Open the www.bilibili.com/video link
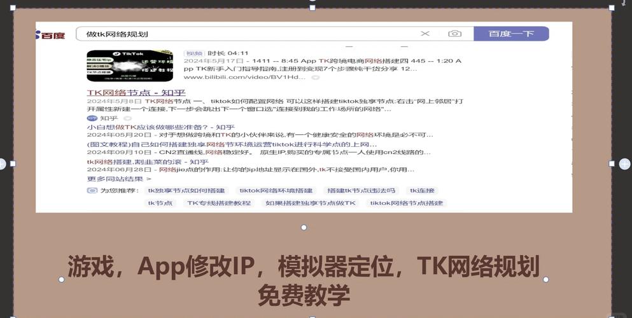 click(x=244, y=77)
